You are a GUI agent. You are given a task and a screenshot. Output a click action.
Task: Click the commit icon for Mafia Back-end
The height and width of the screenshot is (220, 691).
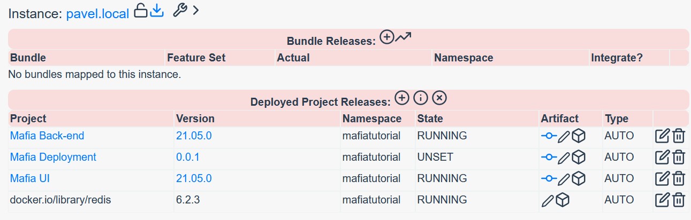pos(549,136)
